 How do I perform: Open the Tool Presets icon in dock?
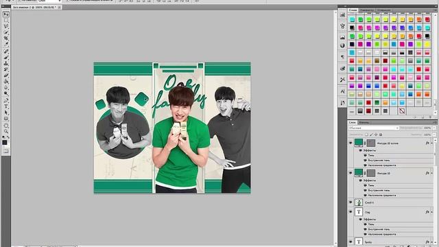(x=342, y=80)
